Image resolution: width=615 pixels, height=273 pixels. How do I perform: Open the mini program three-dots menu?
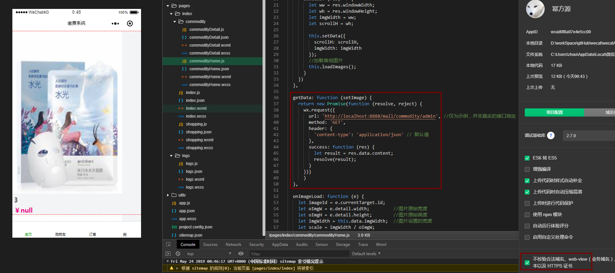(115, 24)
